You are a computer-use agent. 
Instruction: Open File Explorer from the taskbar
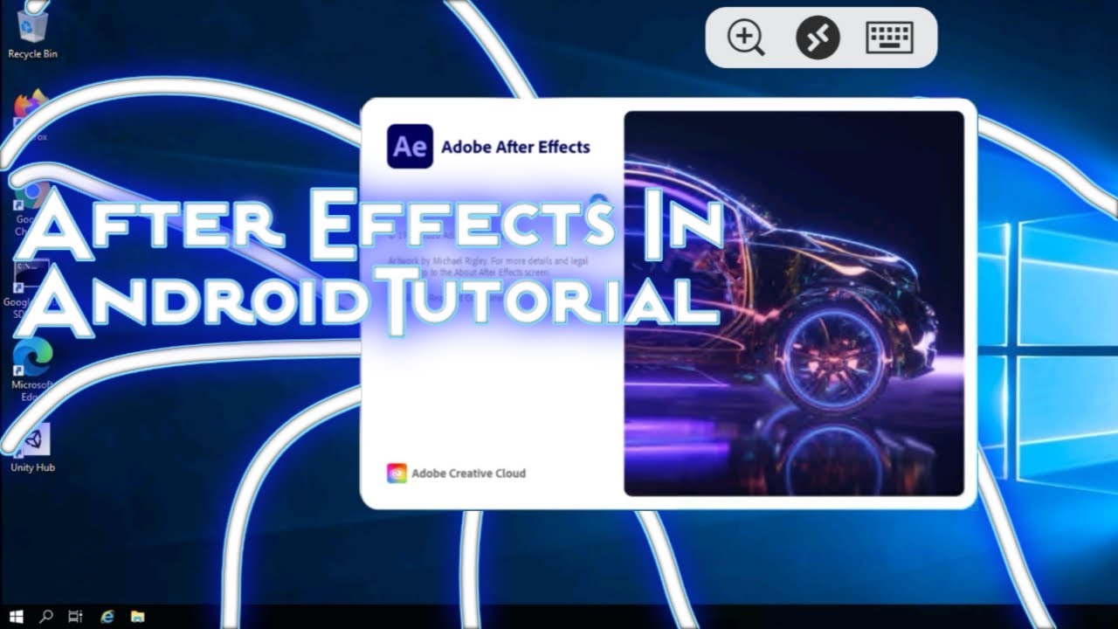[137, 617]
